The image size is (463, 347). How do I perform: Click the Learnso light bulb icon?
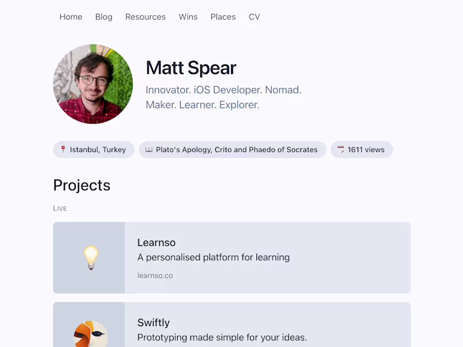[x=91, y=257]
